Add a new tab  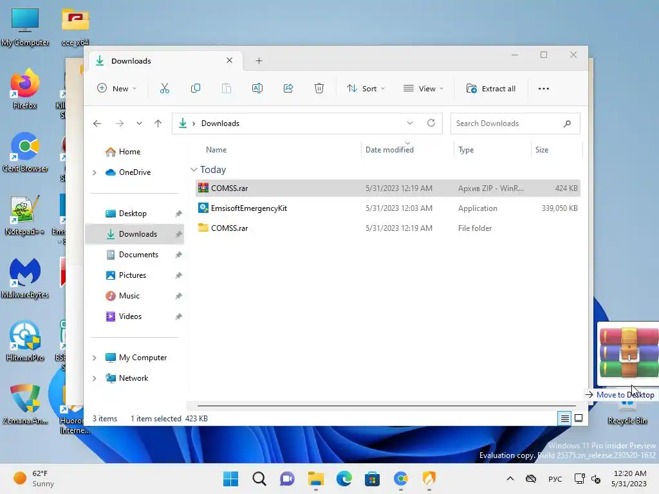[x=259, y=61]
